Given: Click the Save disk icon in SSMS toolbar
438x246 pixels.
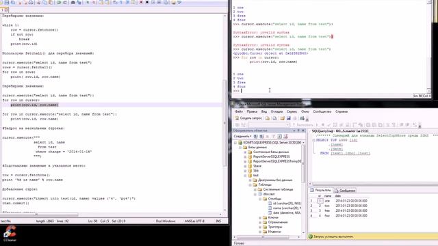Looking at the screenshot, I should point(289,118).
